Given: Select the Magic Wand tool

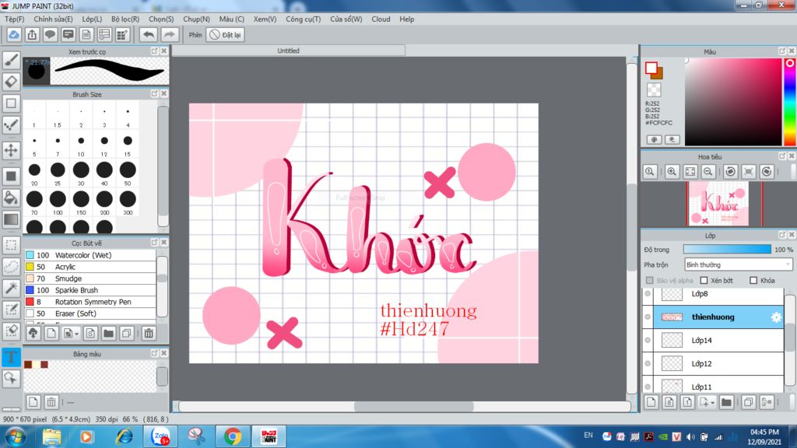Looking at the screenshot, I should 11,288.
